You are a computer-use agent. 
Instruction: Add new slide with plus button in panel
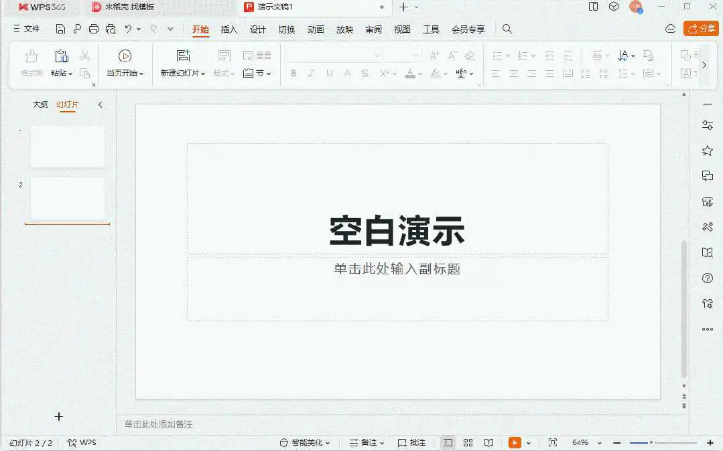tap(58, 416)
